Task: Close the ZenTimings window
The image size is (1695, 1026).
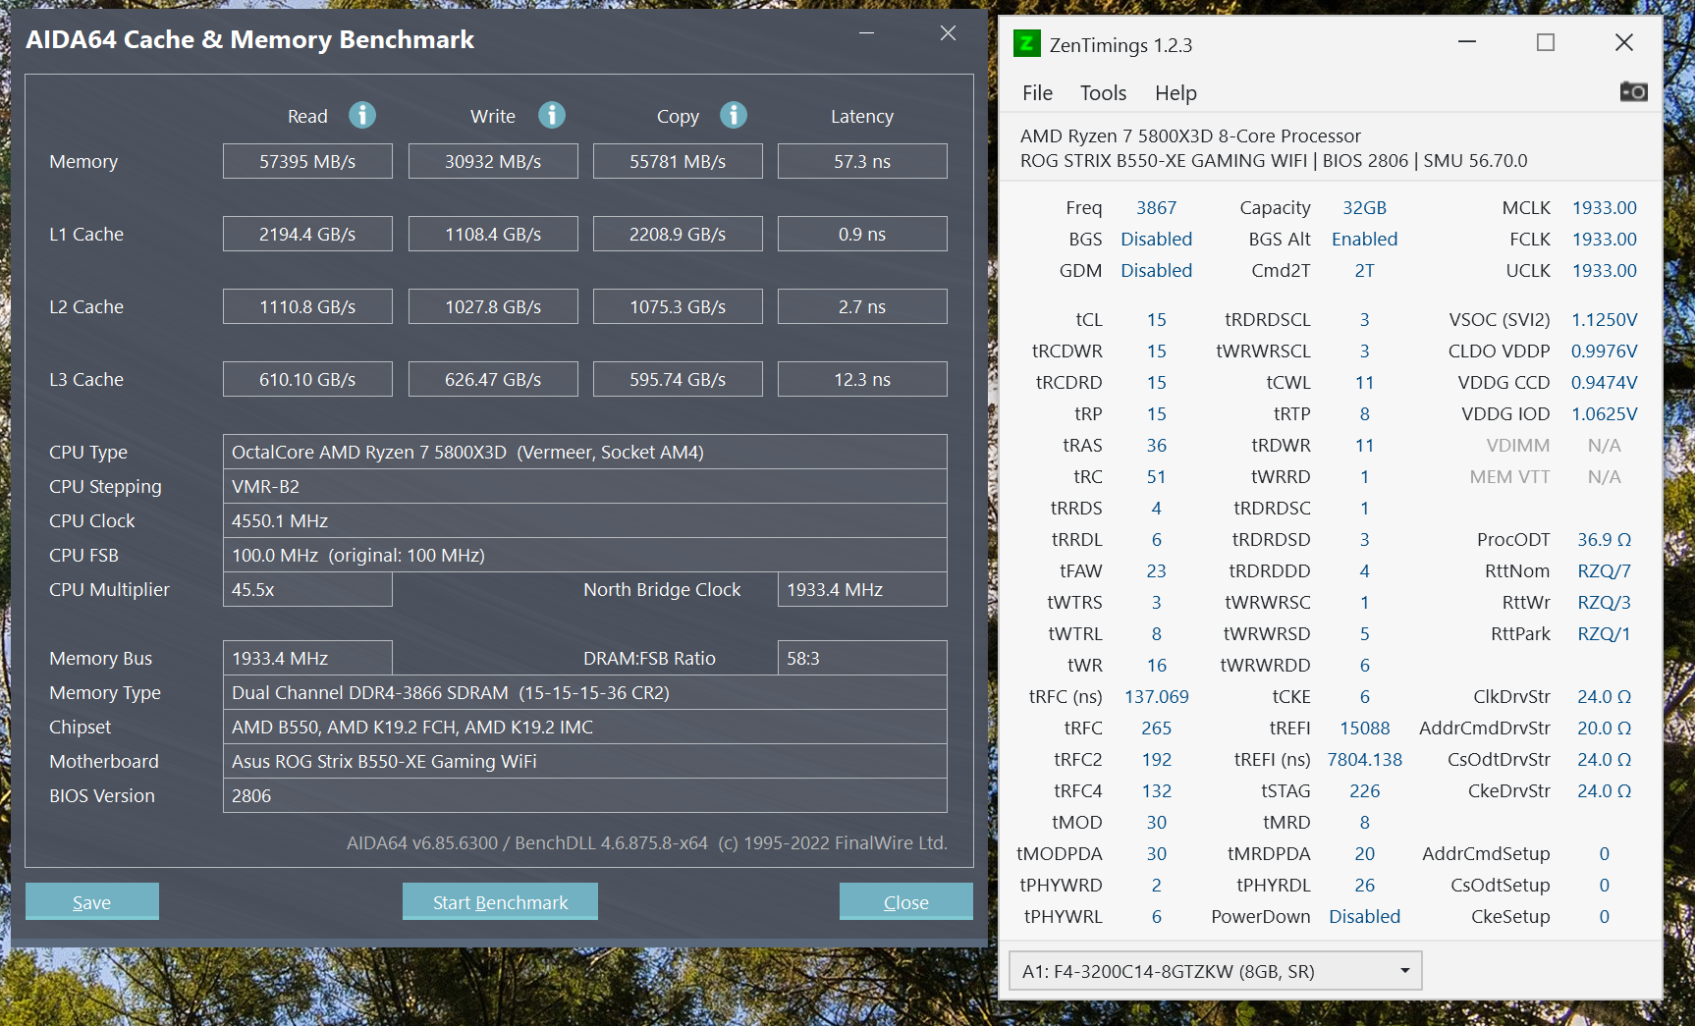Action: (1624, 42)
